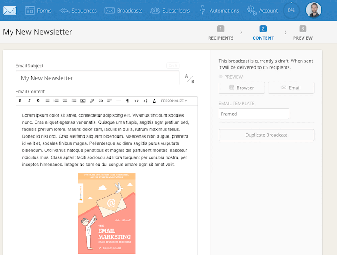The width and height of the screenshot is (337, 255).
Task: Attach a file with the paperclip icon
Action: 92,101
